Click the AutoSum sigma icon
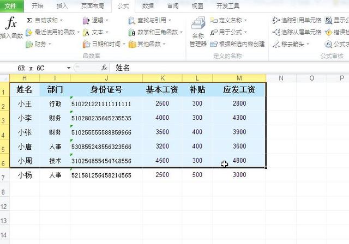 (29, 21)
